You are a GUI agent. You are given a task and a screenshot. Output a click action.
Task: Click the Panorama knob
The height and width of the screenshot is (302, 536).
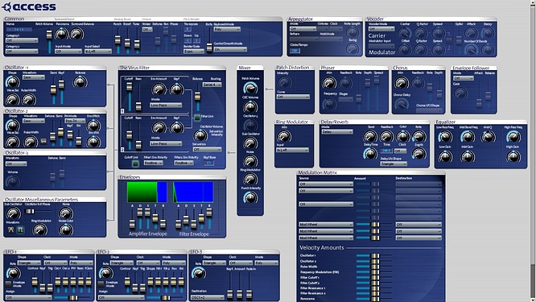(x=61, y=34)
